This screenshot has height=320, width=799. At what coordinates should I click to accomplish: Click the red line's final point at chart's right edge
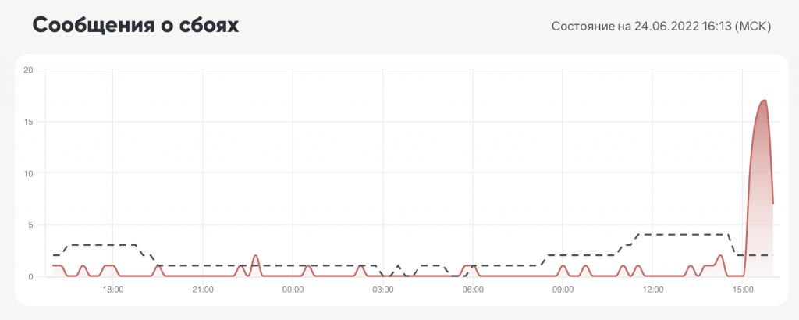coord(772,204)
